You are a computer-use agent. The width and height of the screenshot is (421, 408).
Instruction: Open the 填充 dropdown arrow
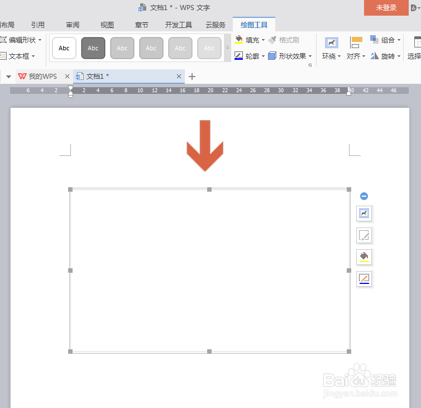pos(263,40)
